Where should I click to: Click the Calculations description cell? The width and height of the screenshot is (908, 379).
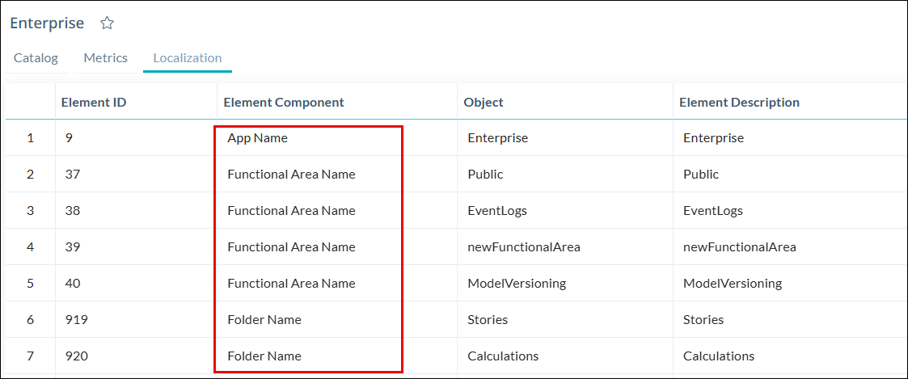[x=718, y=356]
